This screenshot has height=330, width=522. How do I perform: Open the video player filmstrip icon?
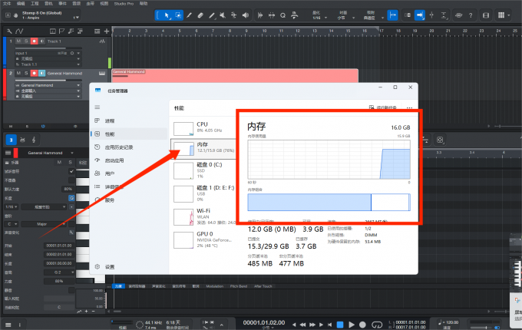click(486, 15)
